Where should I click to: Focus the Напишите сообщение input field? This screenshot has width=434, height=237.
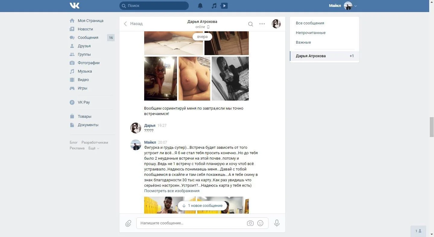point(192,223)
